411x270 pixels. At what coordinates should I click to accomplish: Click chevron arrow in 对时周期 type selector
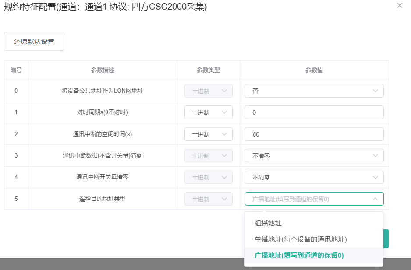pyautogui.click(x=225, y=112)
